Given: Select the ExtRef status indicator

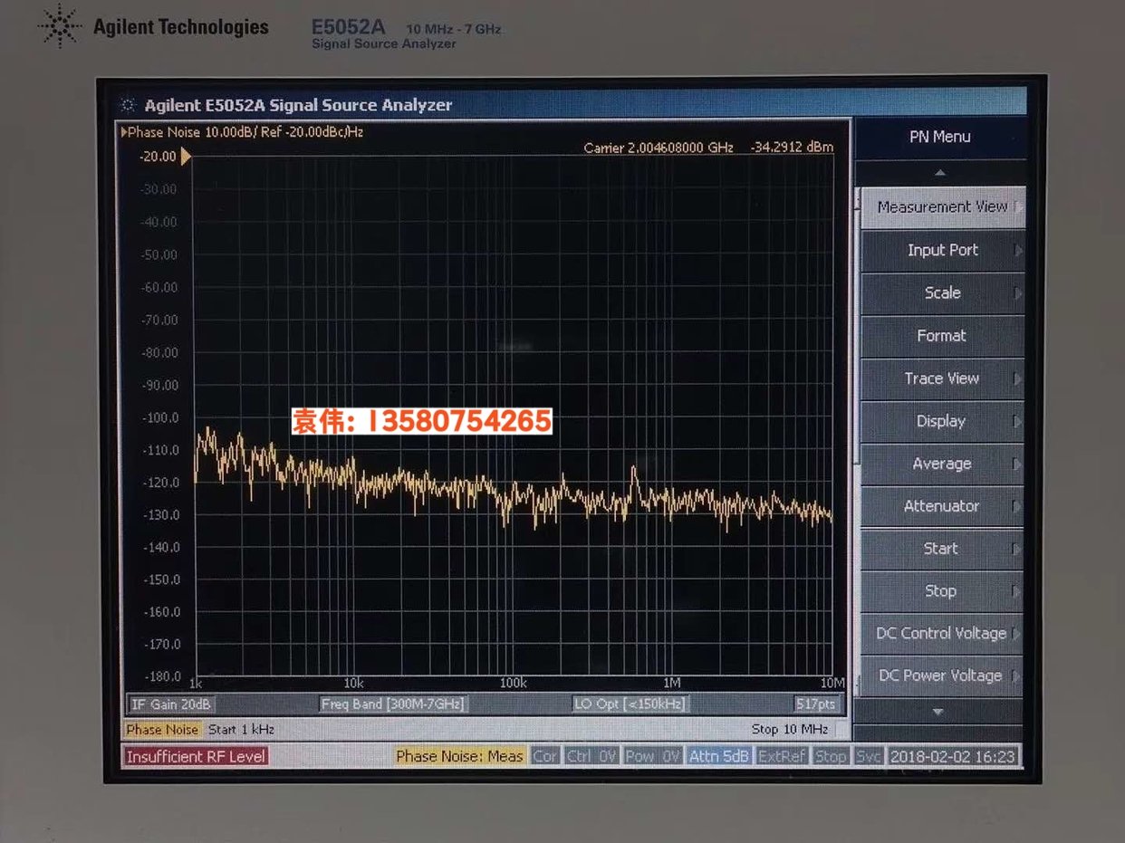Looking at the screenshot, I should point(781,755).
